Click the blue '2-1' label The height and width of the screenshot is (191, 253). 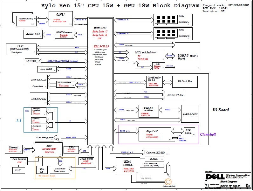19,121
